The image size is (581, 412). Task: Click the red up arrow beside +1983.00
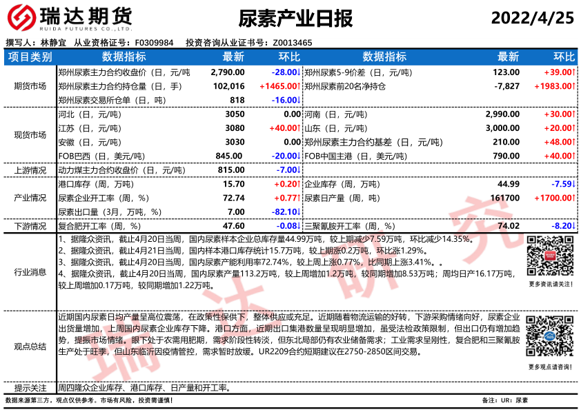click(574, 86)
